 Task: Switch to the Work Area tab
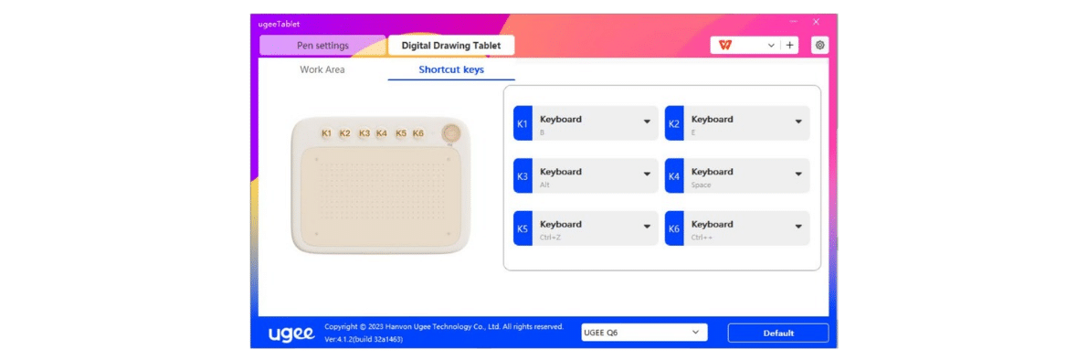[322, 69]
